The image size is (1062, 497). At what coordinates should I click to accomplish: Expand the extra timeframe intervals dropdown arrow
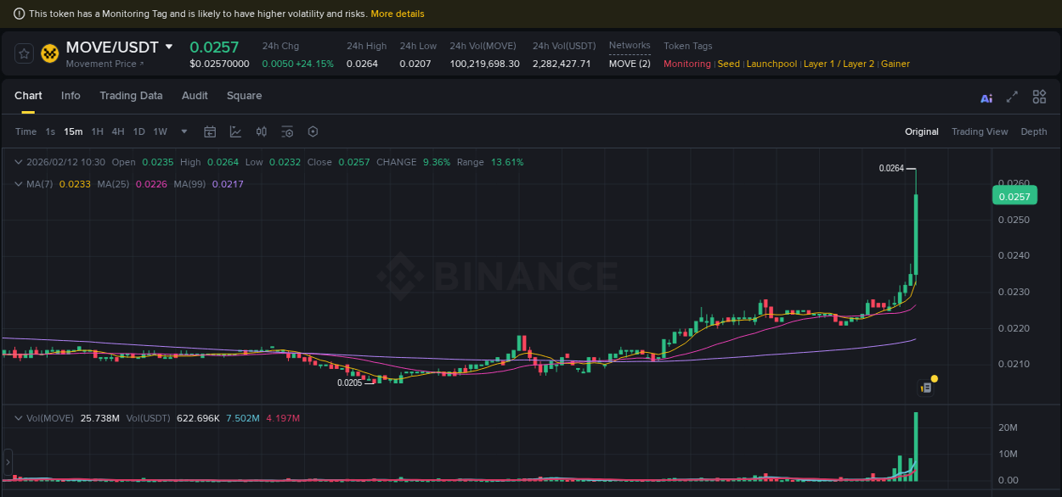tap(183, 131)
